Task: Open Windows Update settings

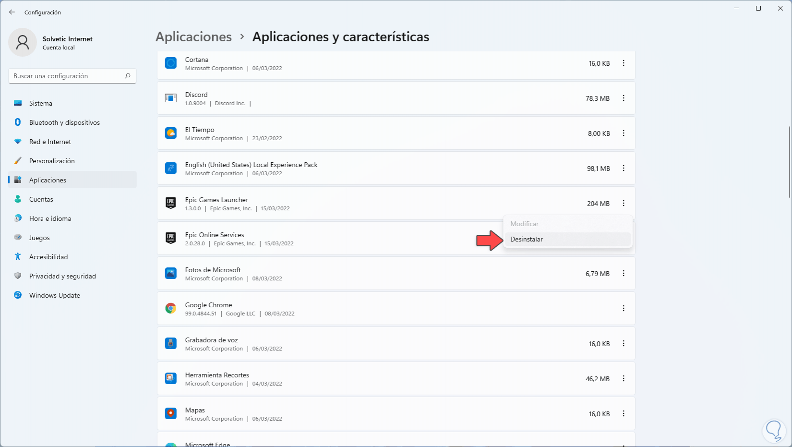Action: (72, 295)
